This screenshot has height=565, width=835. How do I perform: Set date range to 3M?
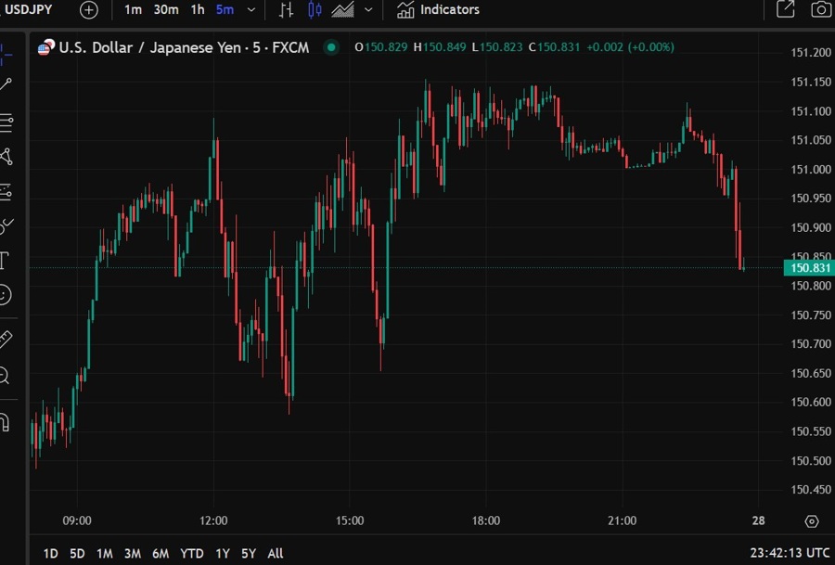click(133, 553)
